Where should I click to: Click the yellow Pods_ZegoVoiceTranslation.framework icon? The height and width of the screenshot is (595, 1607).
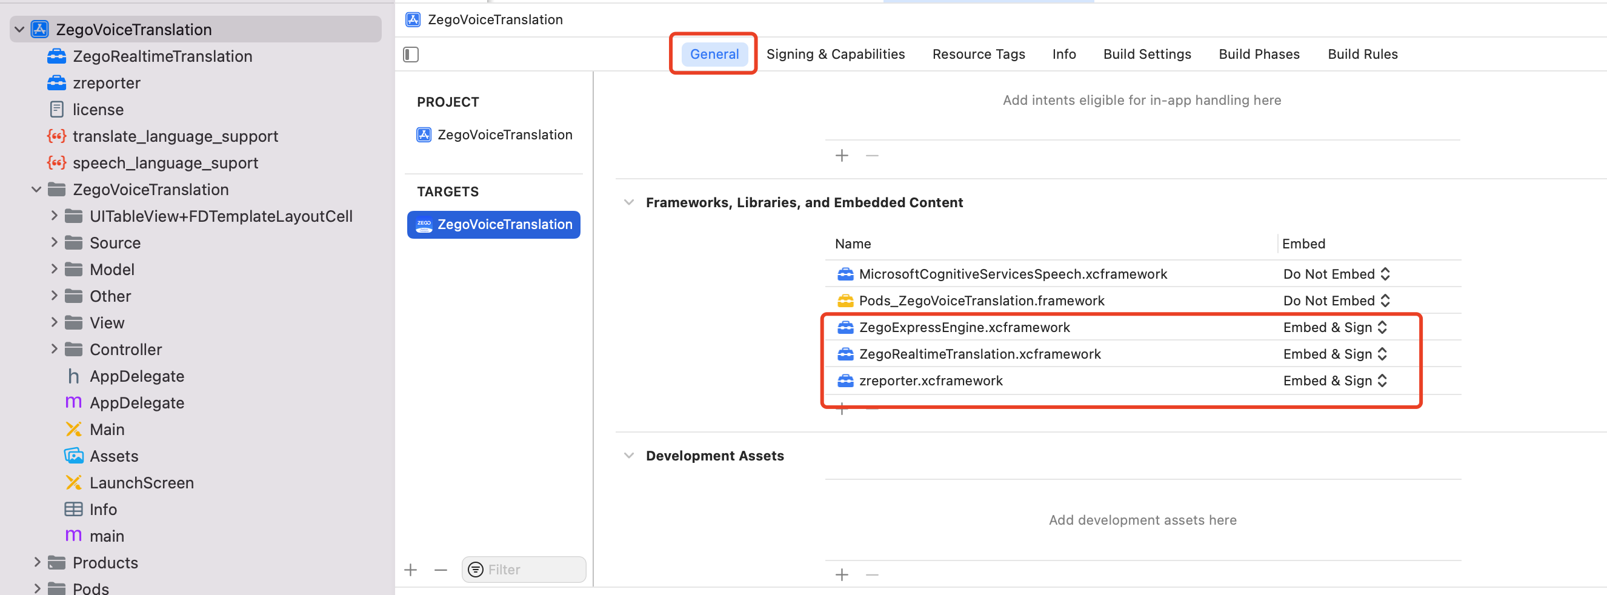(x=845, y=301)
